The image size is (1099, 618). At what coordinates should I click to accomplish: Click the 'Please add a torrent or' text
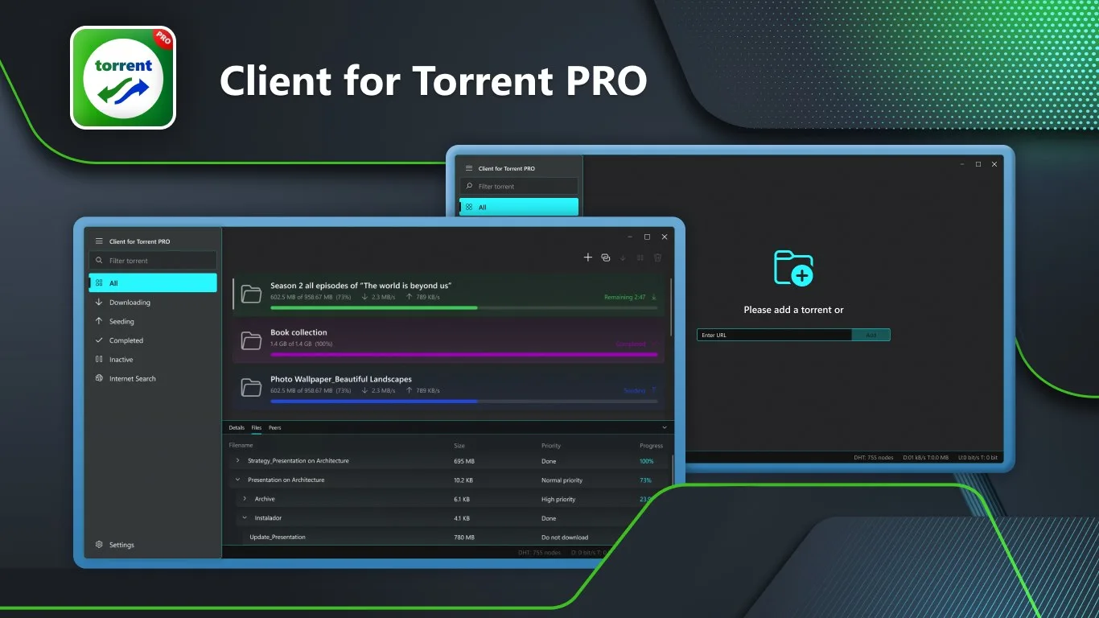[x=794, y=310]
